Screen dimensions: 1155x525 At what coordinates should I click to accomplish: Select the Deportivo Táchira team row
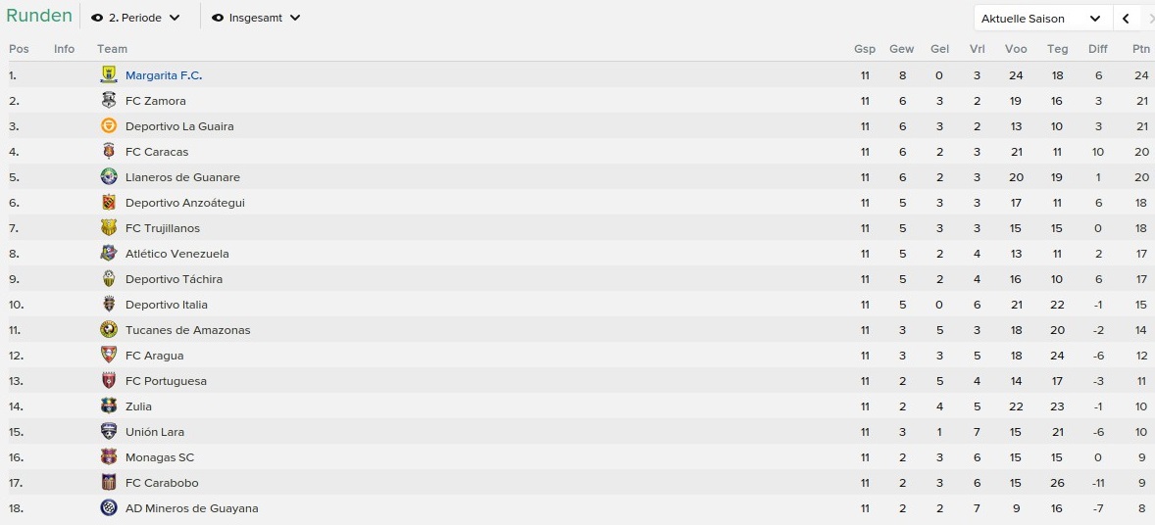click(x=579, y=279)
